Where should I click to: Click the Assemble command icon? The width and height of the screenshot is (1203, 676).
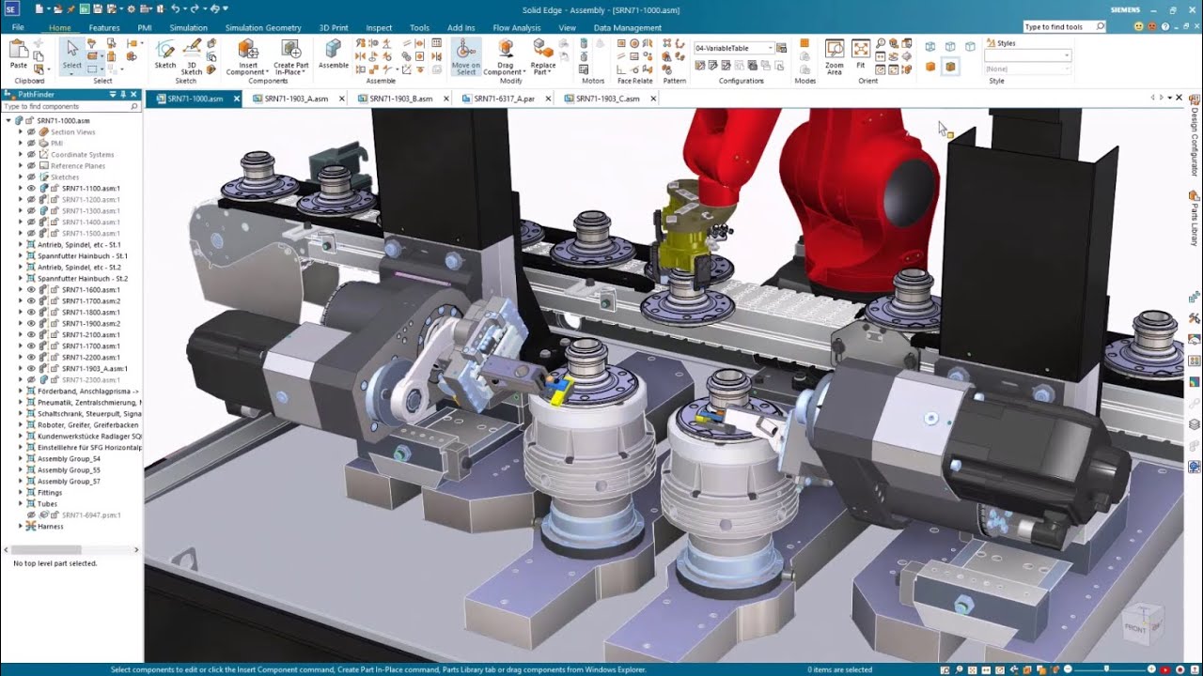(334, 54)
